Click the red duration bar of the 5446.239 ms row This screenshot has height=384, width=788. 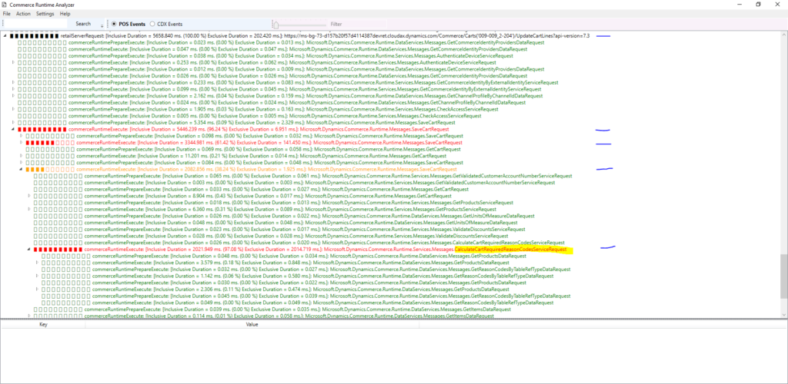pyautogui.click(x=42, y=129)
